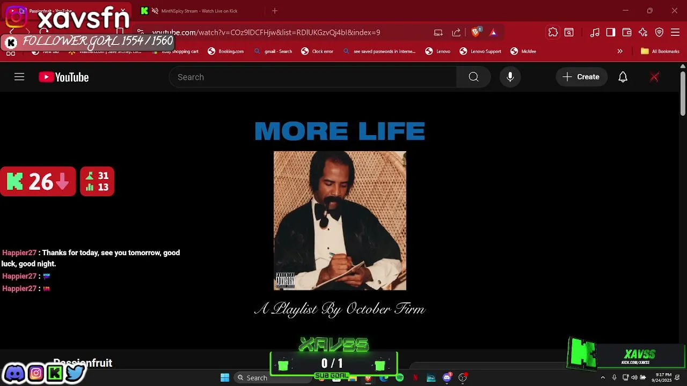The width and height of the screenshot is (687, 386).
Task: Click the taskbar microphone tray icon
Action: click(614, 377)
